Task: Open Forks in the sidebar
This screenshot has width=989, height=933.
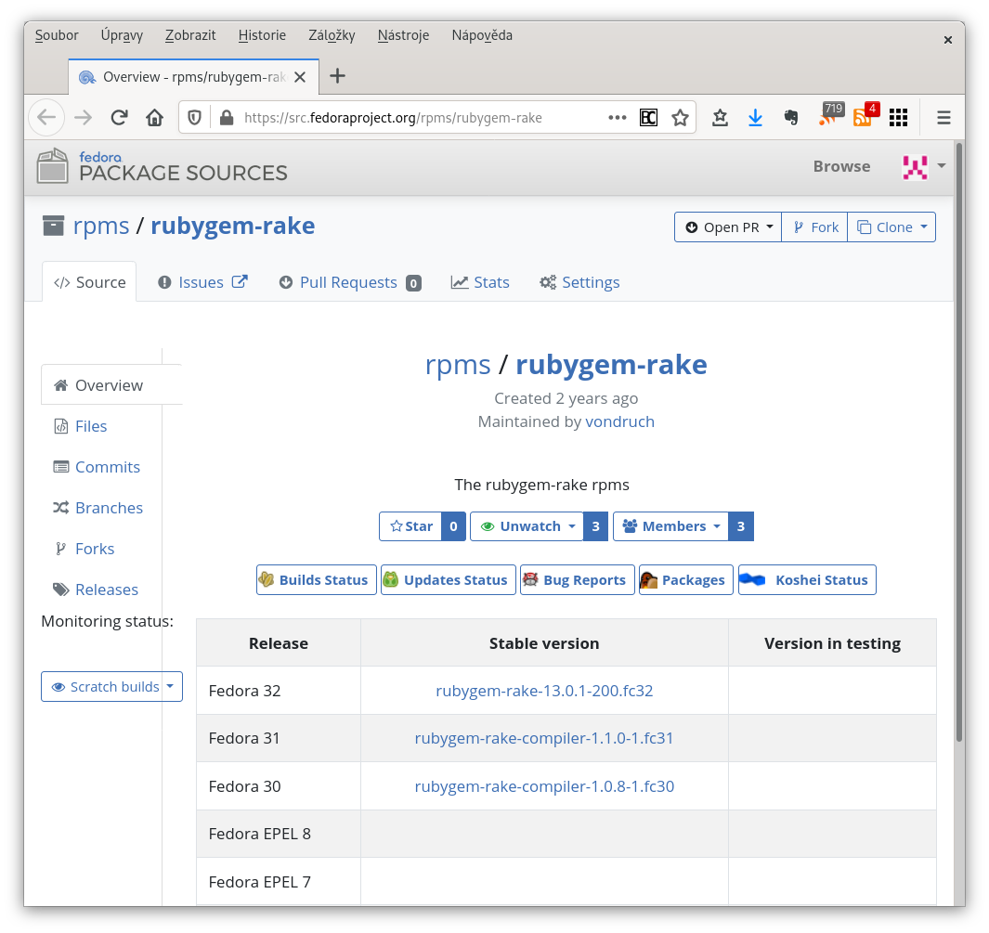Action: [x=84, y=549]
